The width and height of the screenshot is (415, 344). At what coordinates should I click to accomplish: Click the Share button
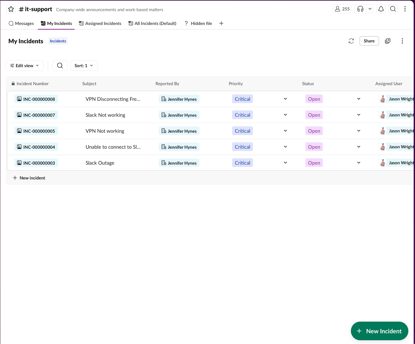coord(369,41)
